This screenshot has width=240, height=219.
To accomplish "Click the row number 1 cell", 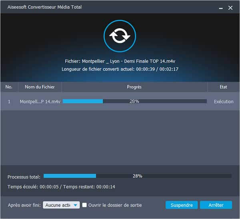I will [x=9, y=102].
